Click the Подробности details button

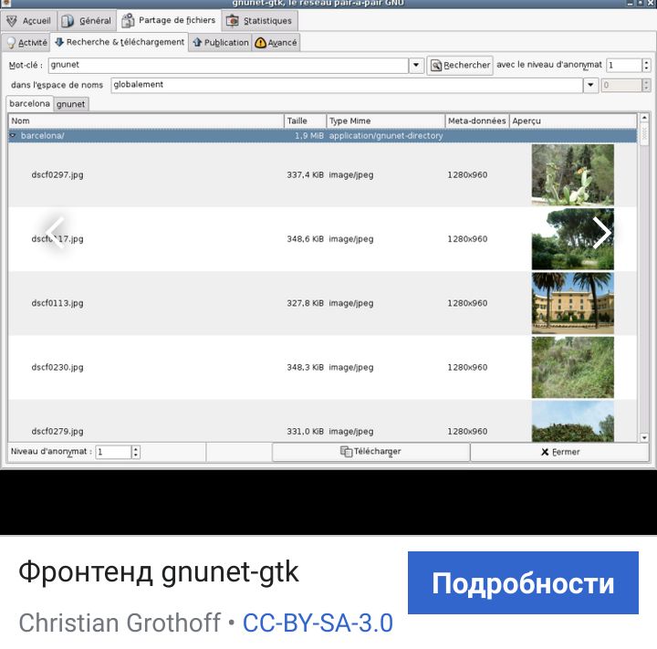coord(523,582)
